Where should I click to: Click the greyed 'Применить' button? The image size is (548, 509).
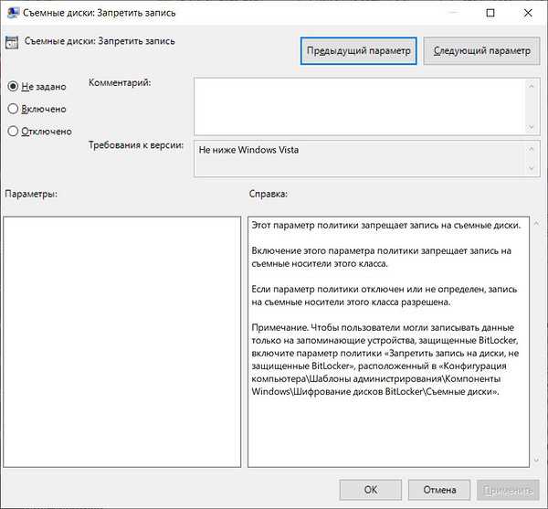click(508, 490)
